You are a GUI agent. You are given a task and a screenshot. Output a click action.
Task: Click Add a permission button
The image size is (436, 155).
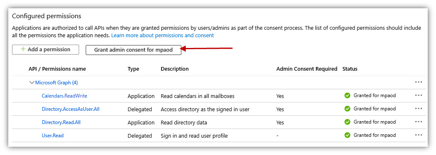point(46,50)
